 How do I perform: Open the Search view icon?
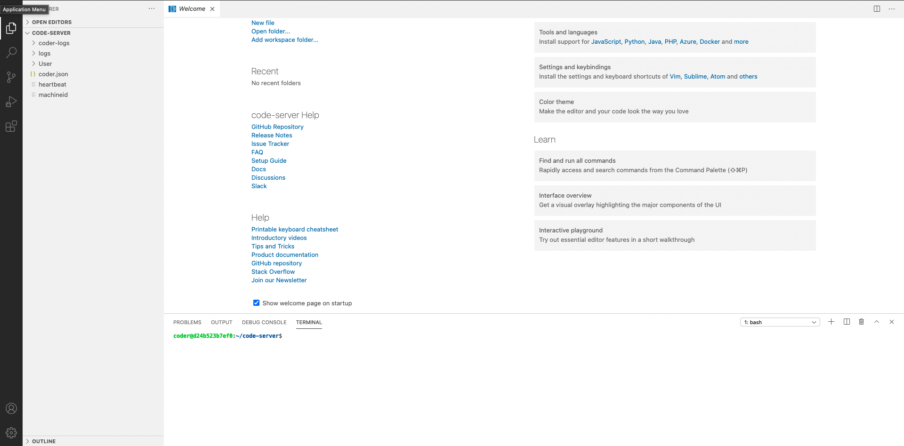coord(11,53)
